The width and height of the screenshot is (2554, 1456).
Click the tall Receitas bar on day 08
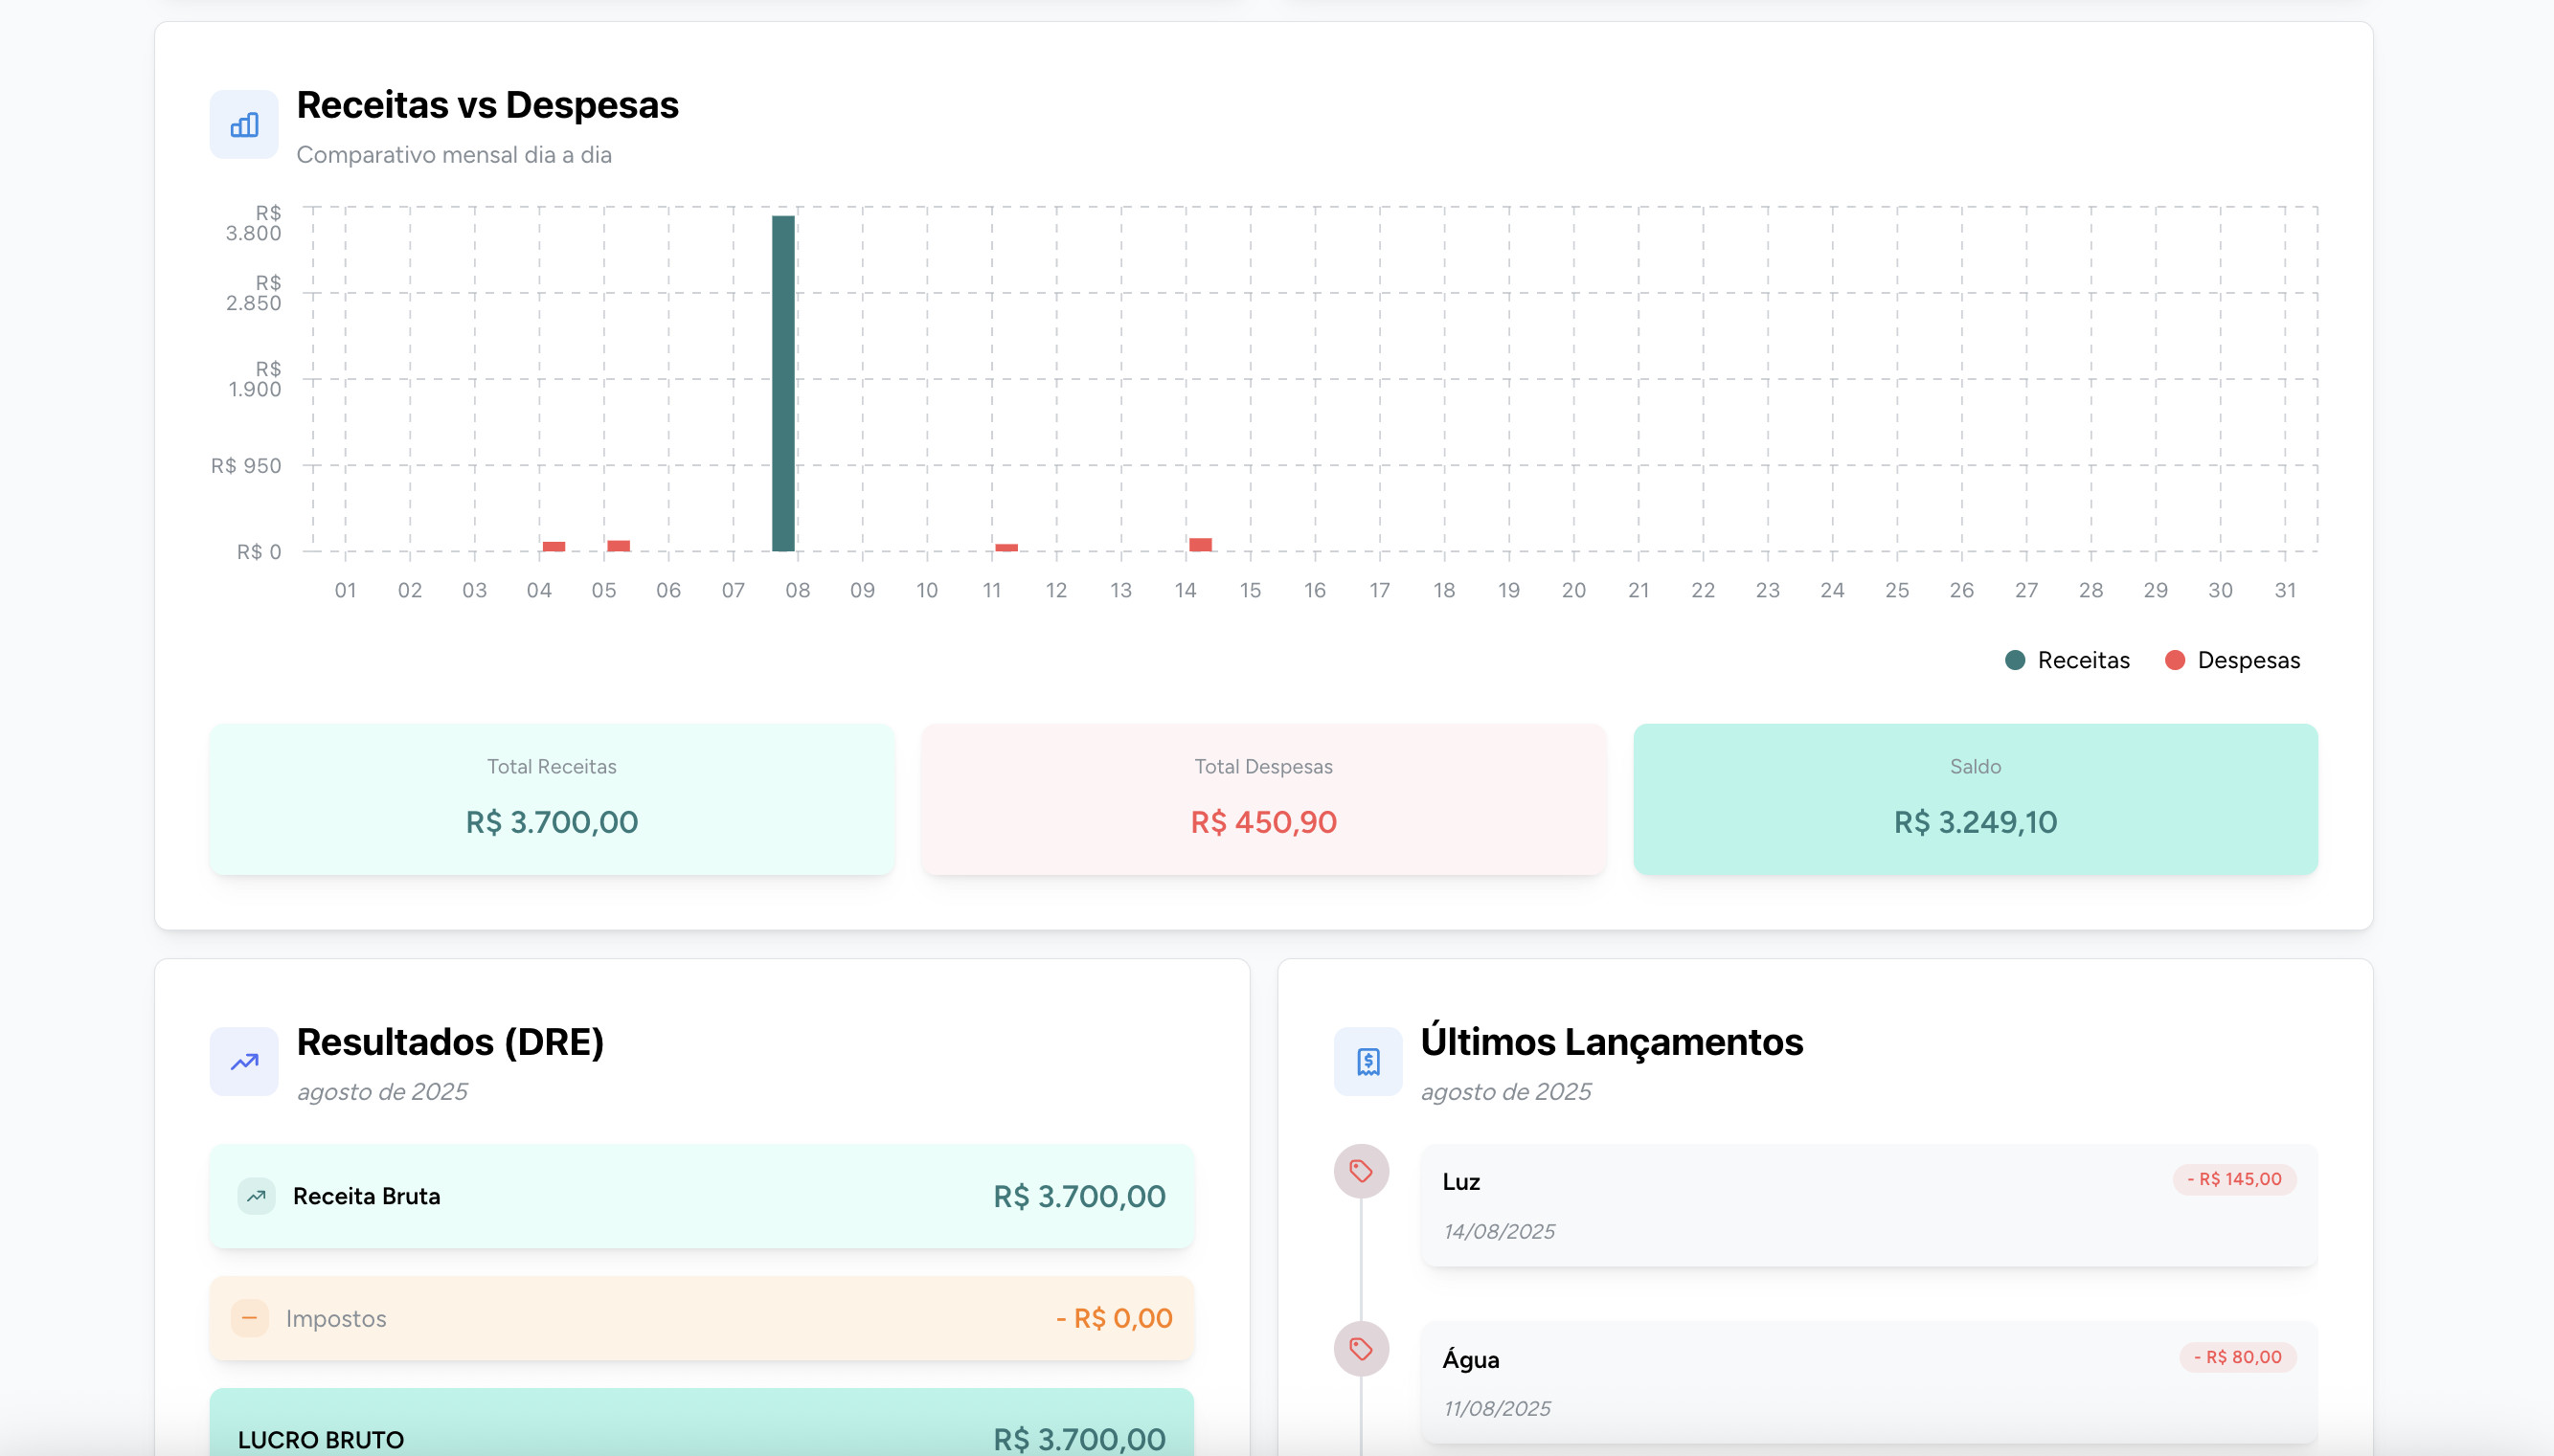point(783,383)
